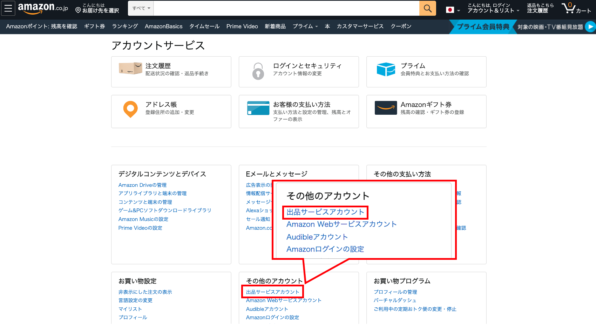
Task: Open the すべて search category dropdown
Action: point(141,8)
